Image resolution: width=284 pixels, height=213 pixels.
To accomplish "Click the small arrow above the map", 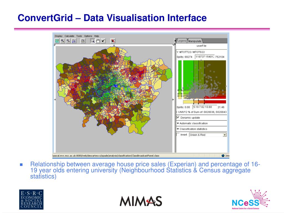I will pos(114,45).
